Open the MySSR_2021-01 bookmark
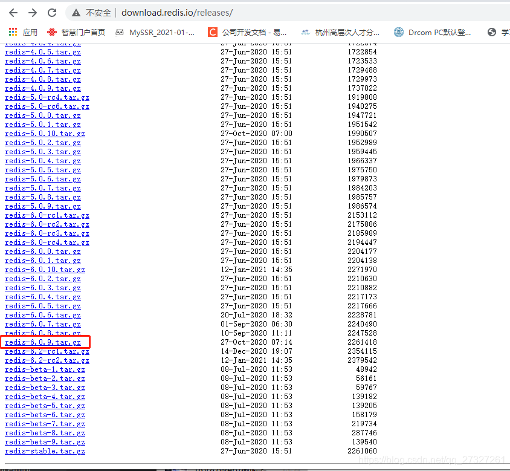 point(155,32)
